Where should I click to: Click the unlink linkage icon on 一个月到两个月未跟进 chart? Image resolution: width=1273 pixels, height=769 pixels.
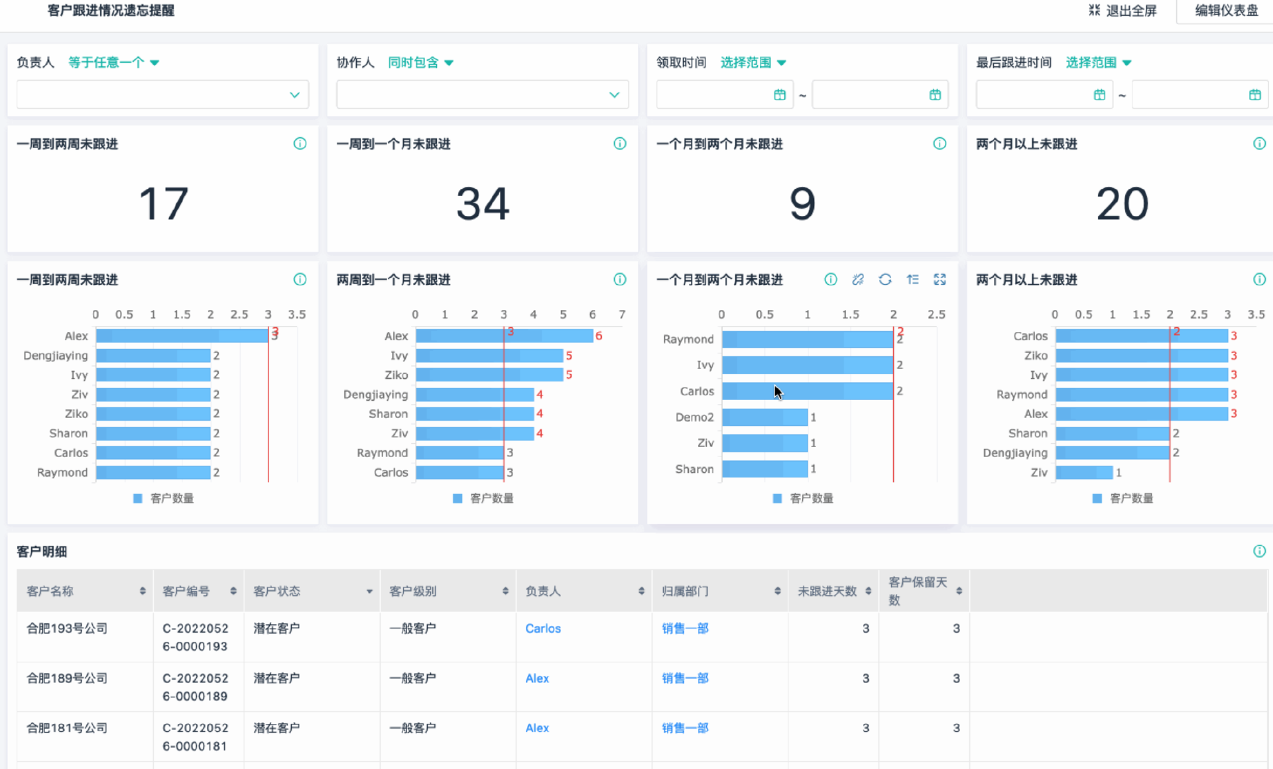click(858, 280)
